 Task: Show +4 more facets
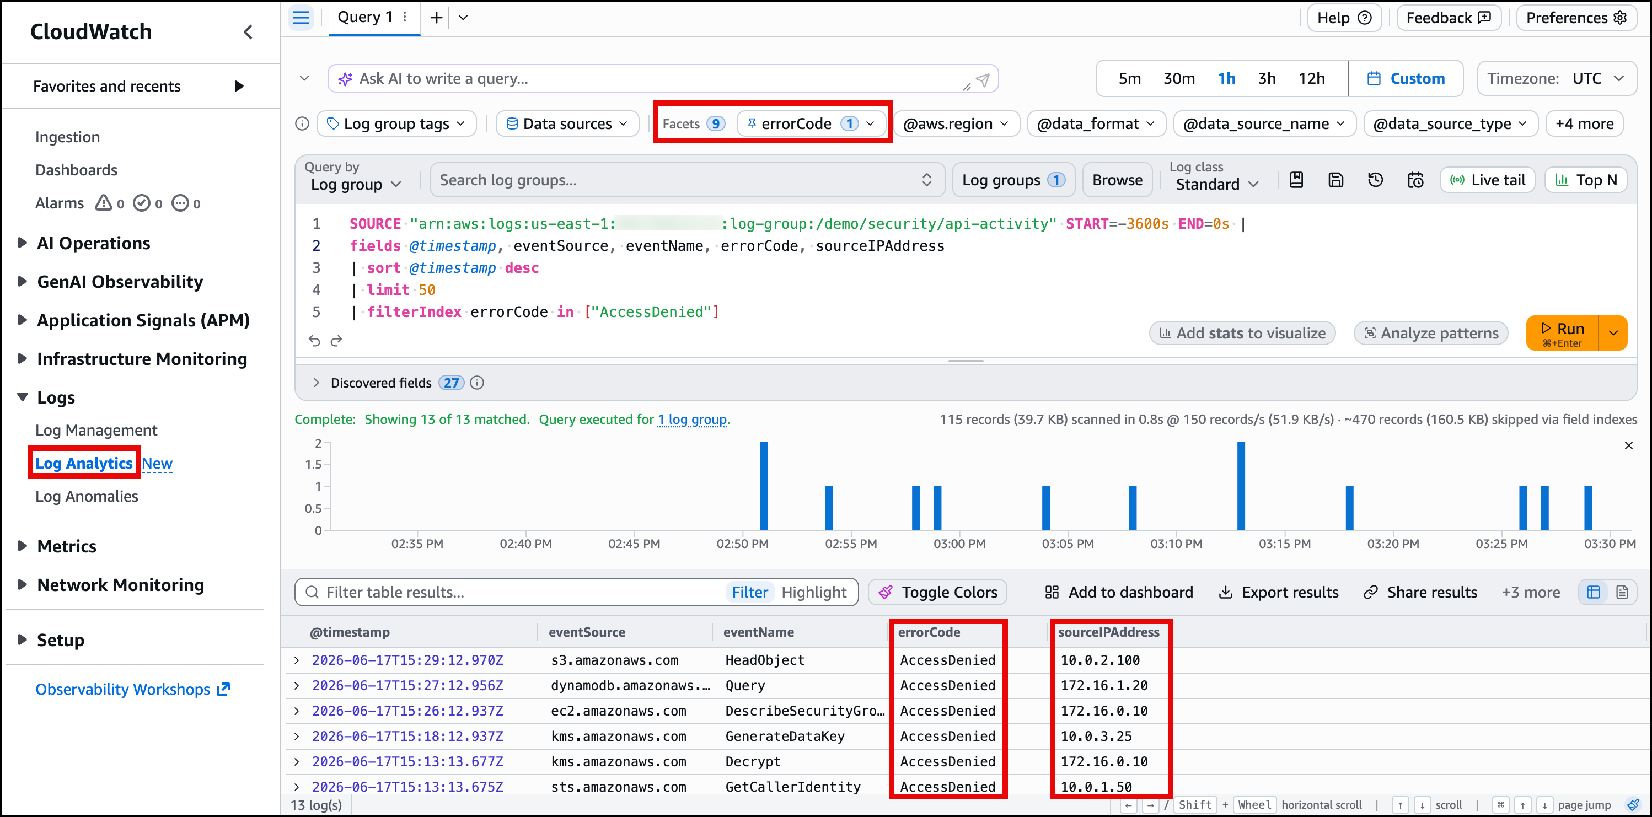point(1584,124)
